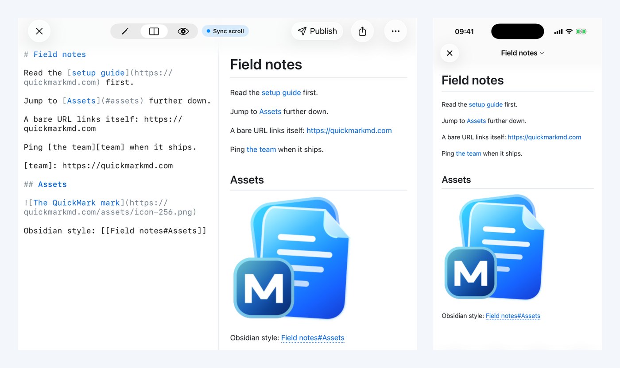Click 'A bare URL links itself' editor line
Viewport: 620px width, 368px height.
point(103,124)
